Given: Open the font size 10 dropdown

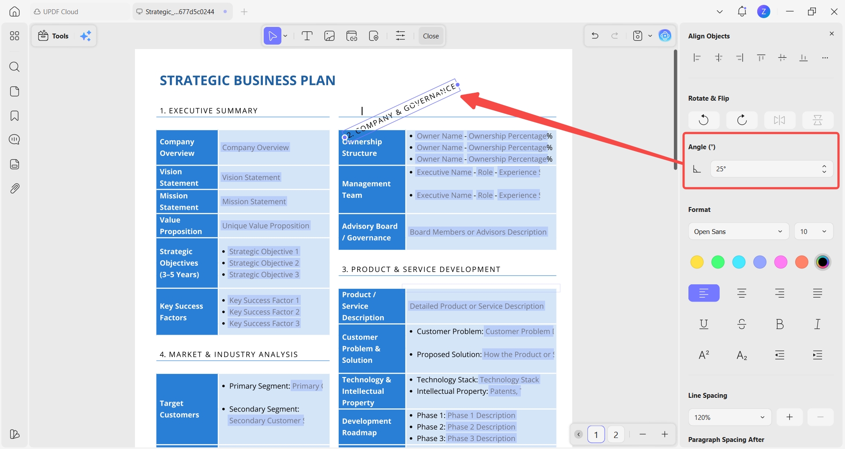Looking at the screenshot, I should (814, 231).
